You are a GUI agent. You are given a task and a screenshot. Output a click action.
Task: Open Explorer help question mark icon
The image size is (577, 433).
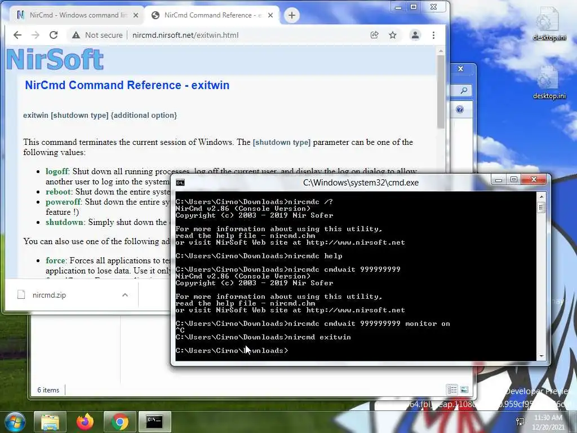point(460,109)
